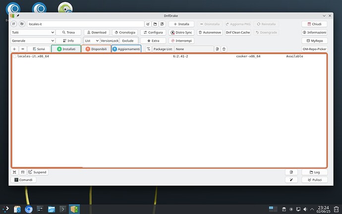Click the plus icon button left of Scrivi
Image resolution: width=342 pixels, height=214 pixels.
coord(14,49)
